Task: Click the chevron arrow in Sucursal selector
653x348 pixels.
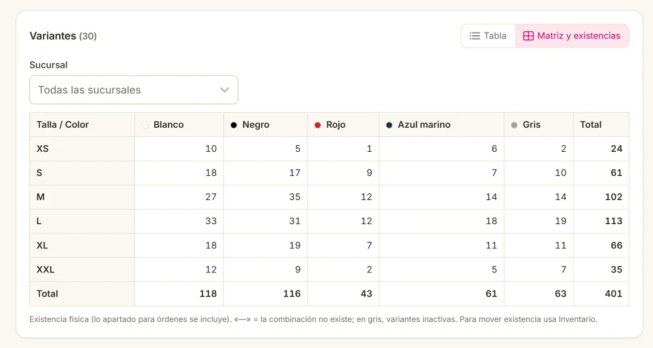Action: point(225,90)
